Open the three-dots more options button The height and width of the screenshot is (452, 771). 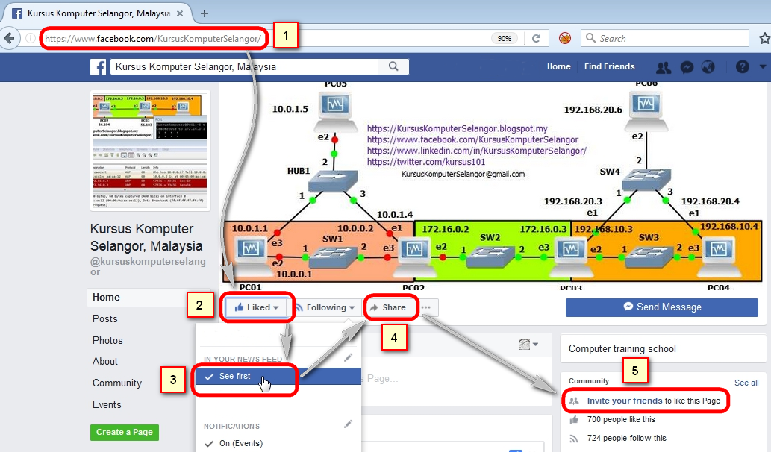(x=426, y=307)
